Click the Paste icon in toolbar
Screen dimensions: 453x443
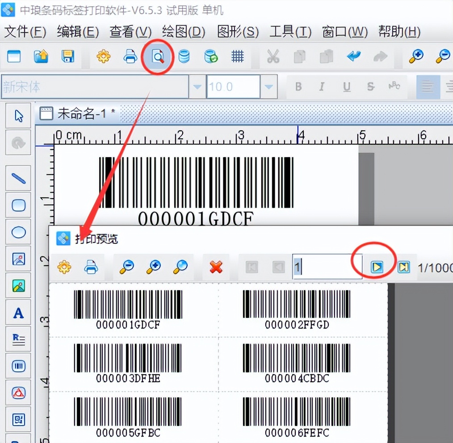click(x=327, y=56)
